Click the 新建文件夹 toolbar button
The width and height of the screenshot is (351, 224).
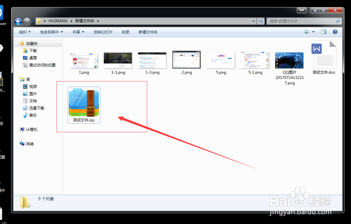[x=148, y=32]
